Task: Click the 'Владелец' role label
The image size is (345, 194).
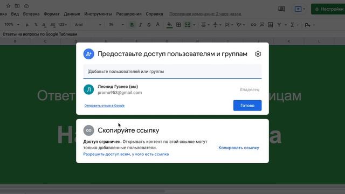Action: tap(250, 89)
